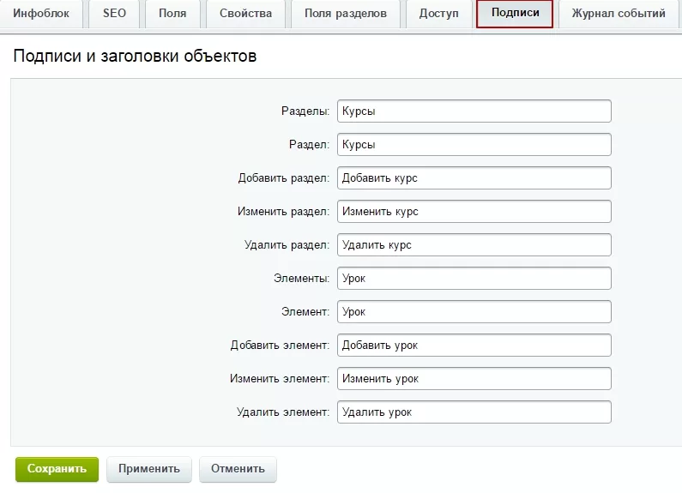Edit the Удалить раздел input field
This screenshot has width=682, height=493.
click(474, 245)
